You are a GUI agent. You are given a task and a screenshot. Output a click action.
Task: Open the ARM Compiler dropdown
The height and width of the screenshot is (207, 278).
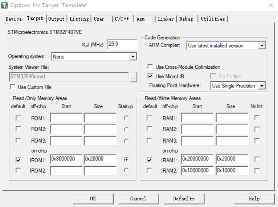[262, 46]
